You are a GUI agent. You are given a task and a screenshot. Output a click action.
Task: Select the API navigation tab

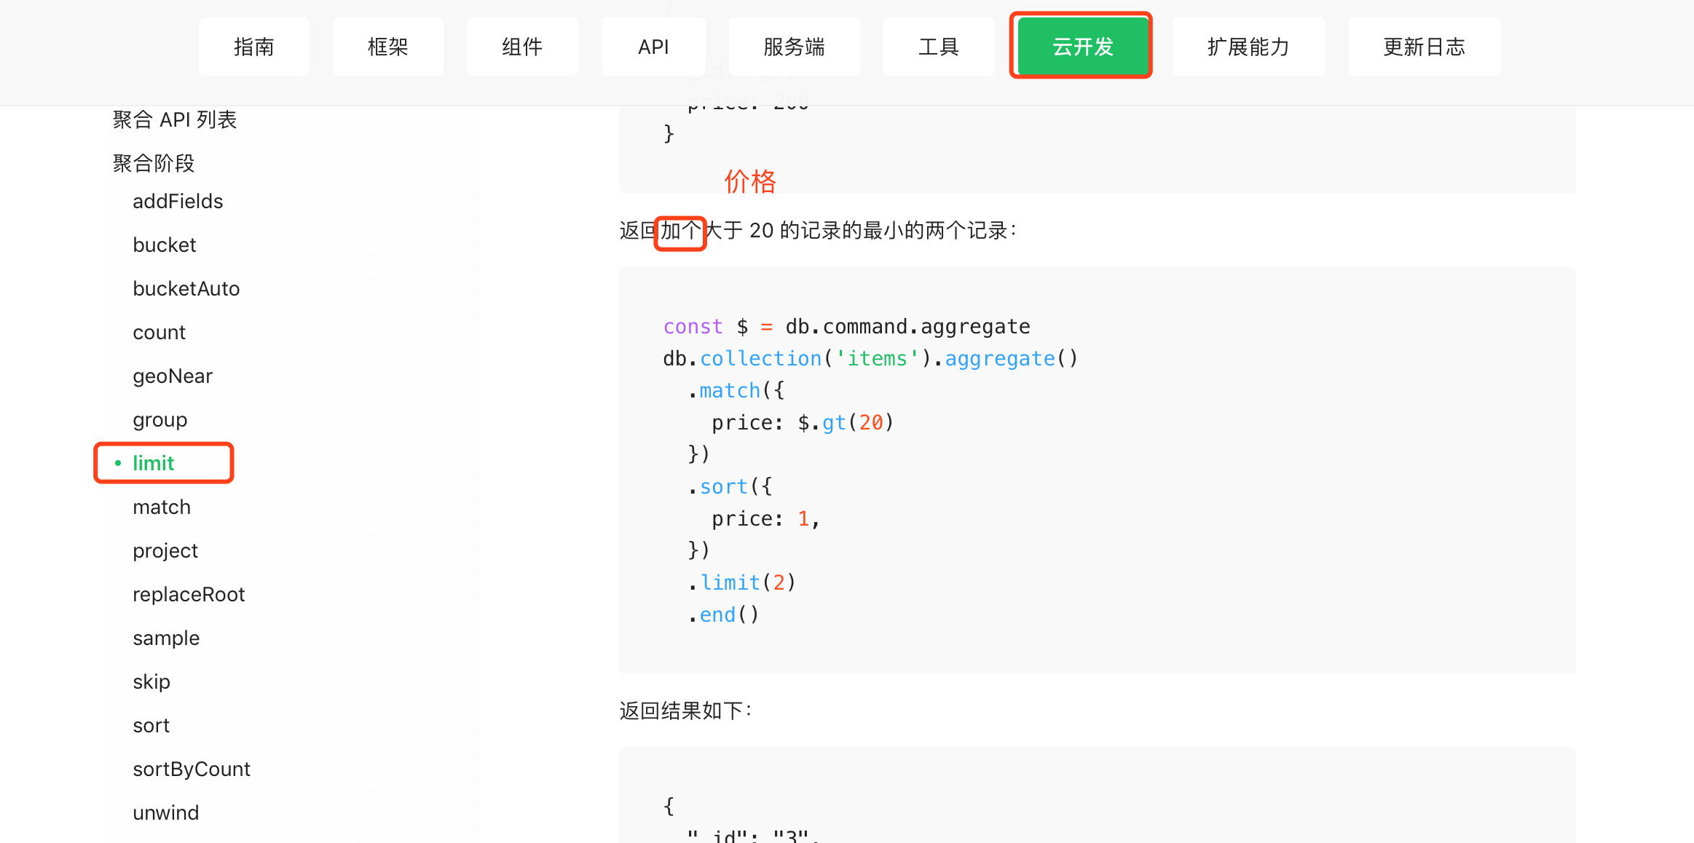(653, 47)
